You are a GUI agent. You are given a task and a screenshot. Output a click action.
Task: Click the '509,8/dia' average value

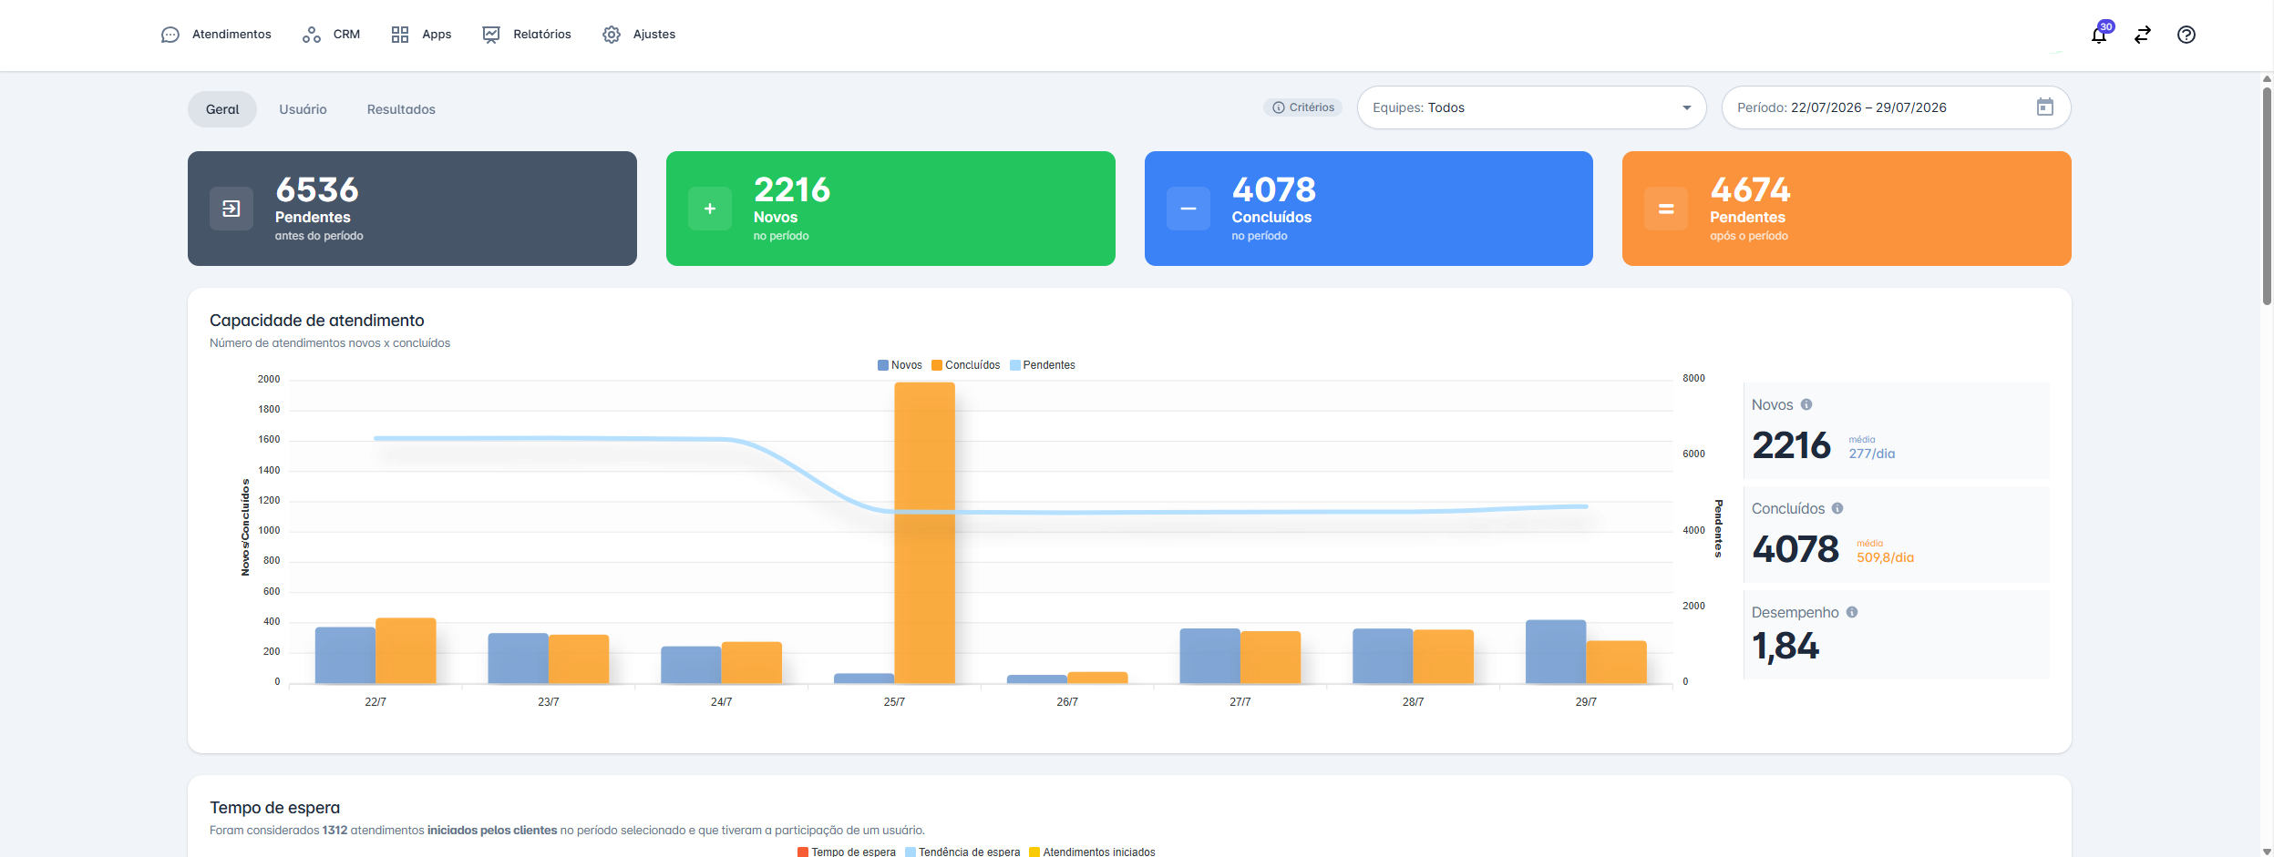(1885, 557)
